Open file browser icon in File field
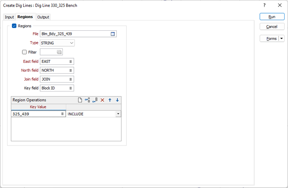The image size is (288, 188). (x=113, y=34)
